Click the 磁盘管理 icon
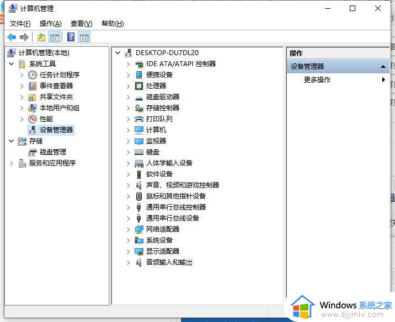The height and width of the screenshot is (322, 395). 32,152
